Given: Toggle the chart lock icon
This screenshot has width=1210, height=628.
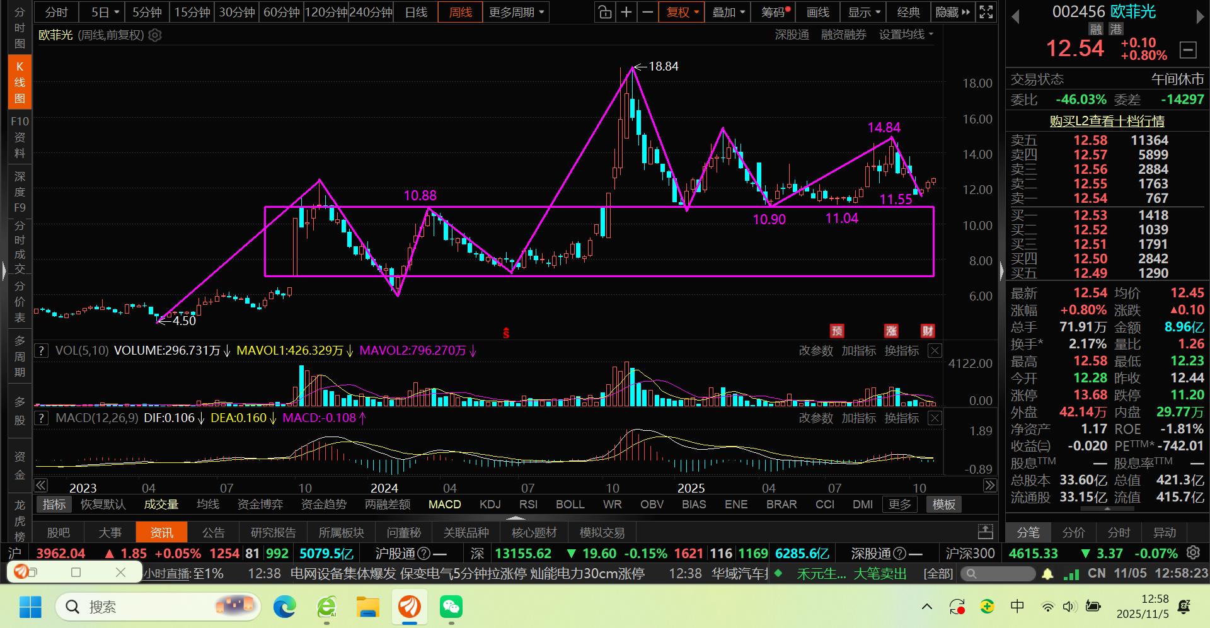Looking at the screenshot, I should coord(604,12).
